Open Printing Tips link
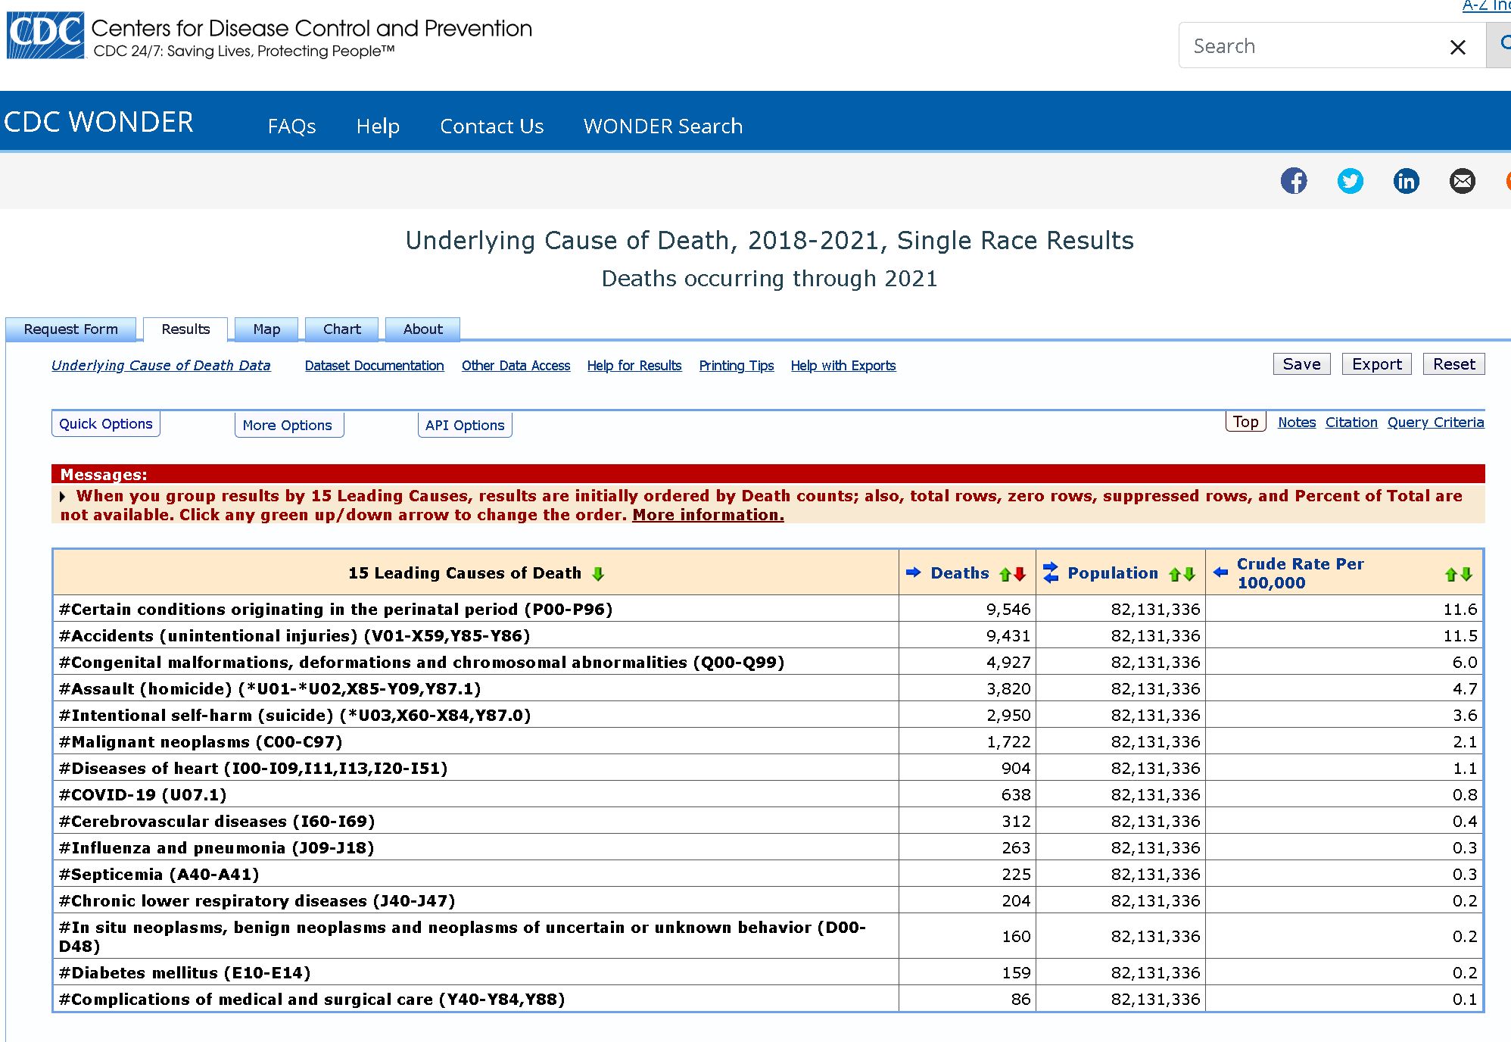The image size is (1511, 1042). (x=737, y=366)
